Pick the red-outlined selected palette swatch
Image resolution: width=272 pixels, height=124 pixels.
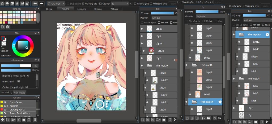click(35, 20)
